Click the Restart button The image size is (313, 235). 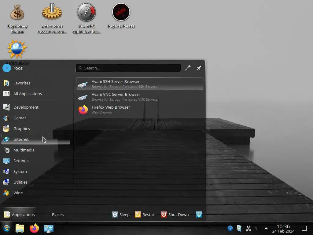click(x=145, y=214)
